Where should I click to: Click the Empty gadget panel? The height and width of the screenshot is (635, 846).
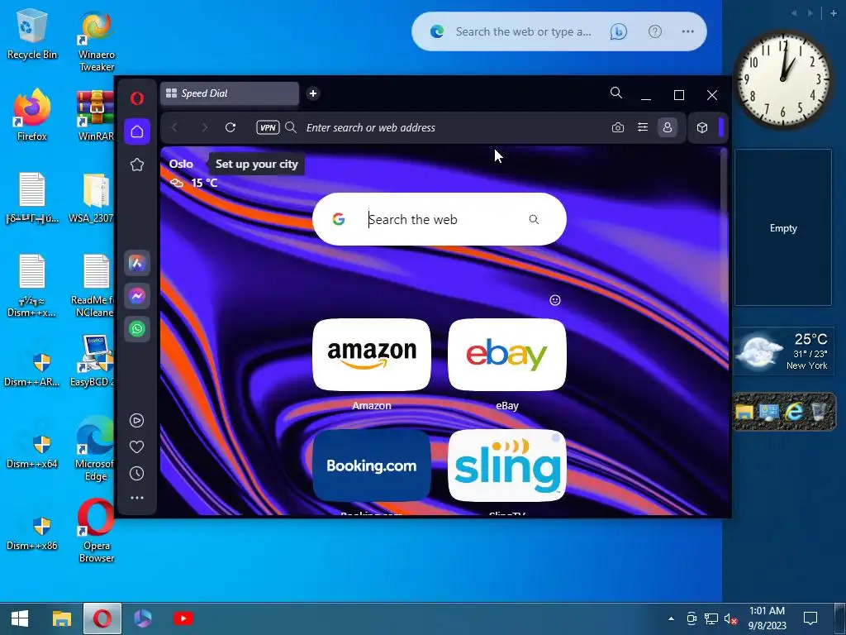click(783, 228)
